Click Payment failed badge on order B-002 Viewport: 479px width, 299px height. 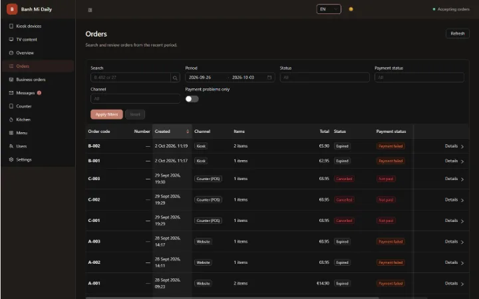tap(391, 146)
